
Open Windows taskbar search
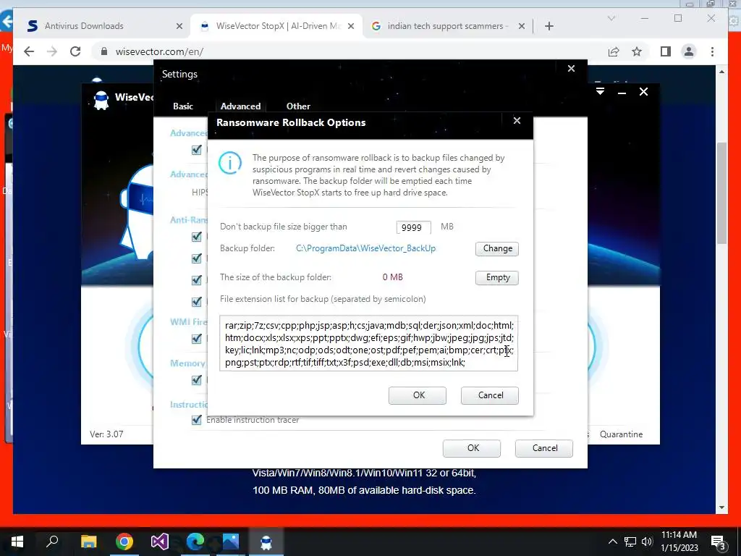[52, 542]
